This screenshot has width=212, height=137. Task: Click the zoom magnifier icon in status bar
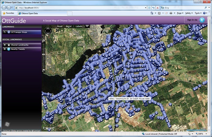click(x=197, y=134)
